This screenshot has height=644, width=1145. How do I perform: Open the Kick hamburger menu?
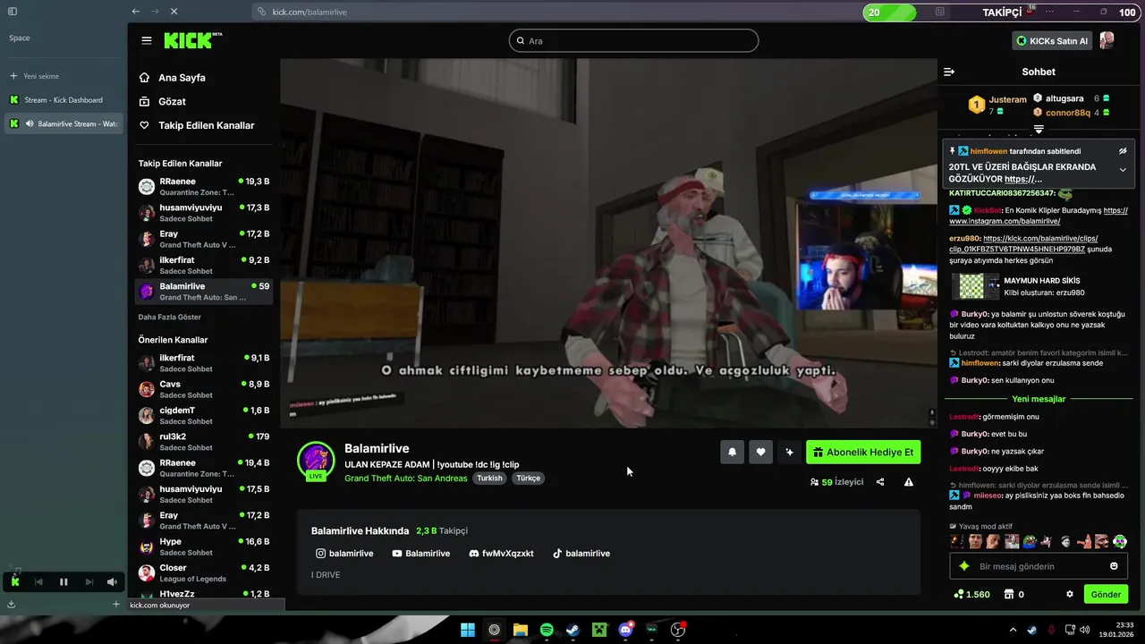[x=147, y=40]
